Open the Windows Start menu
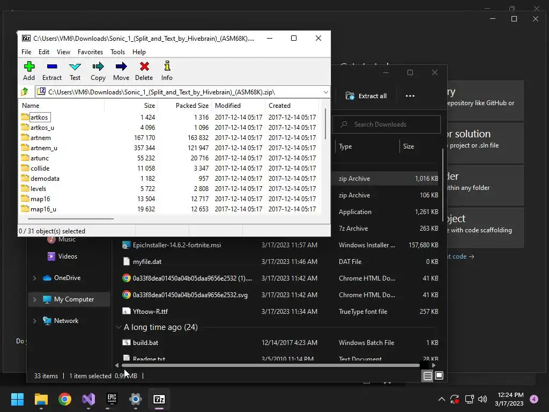Screen dimensions: 549x412 coord(17,399)
